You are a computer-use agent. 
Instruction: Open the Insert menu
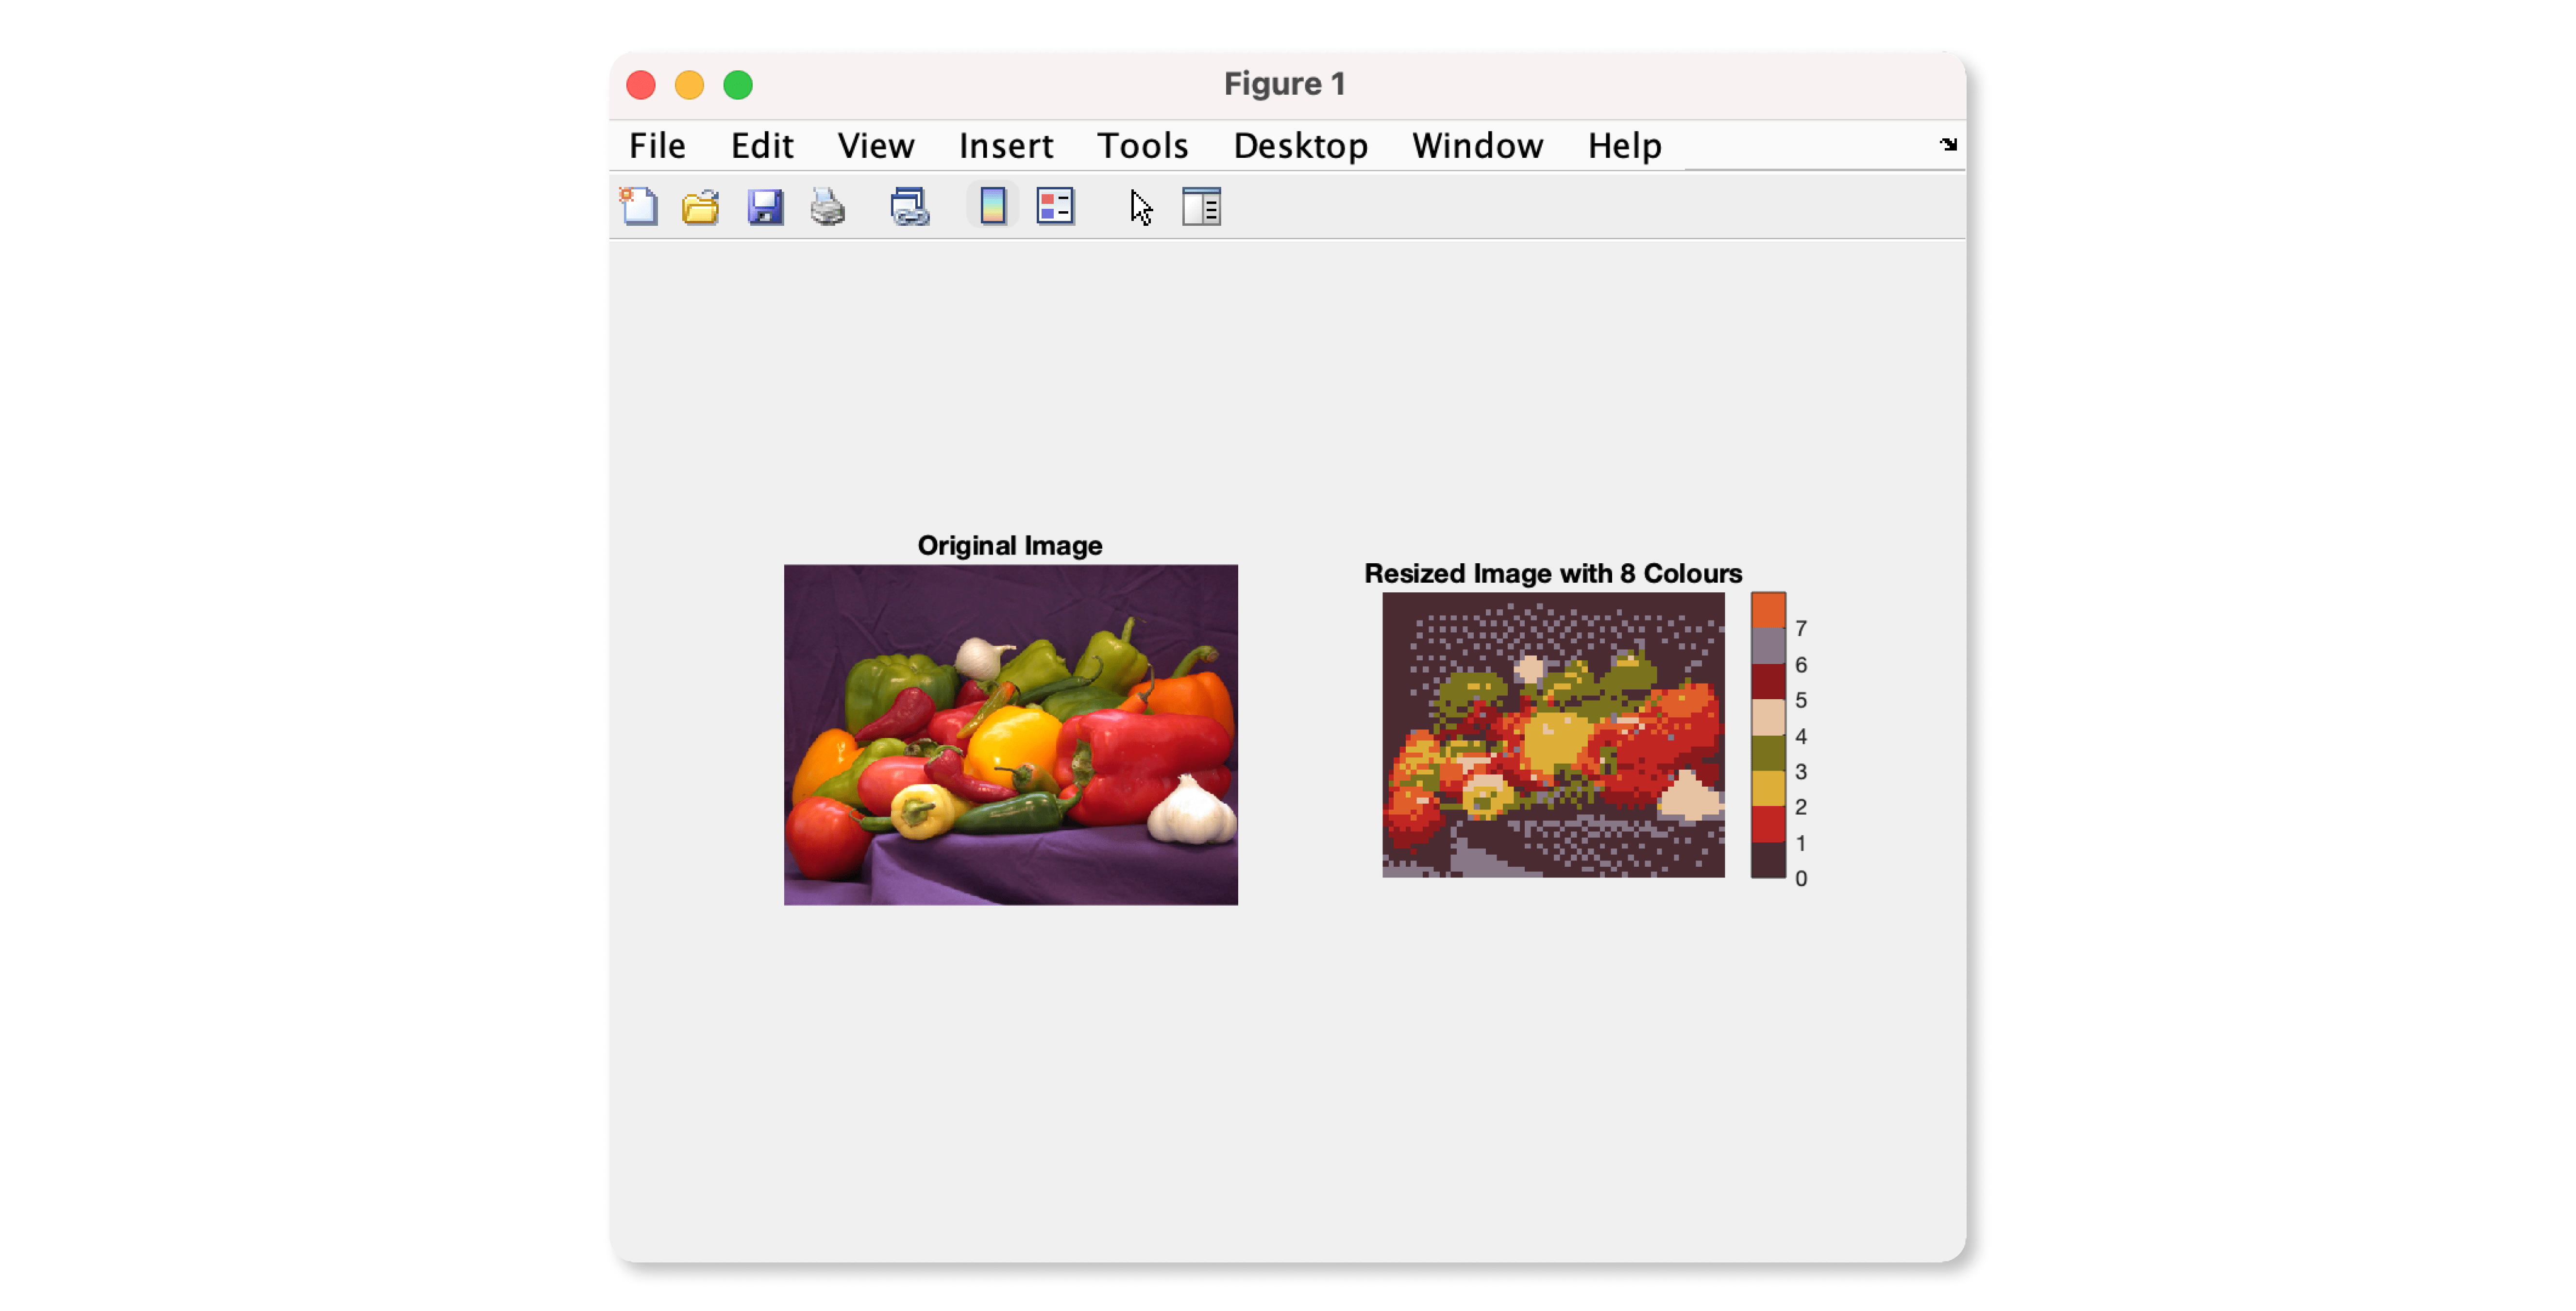pyautogui.click(x=1005, y=145)
